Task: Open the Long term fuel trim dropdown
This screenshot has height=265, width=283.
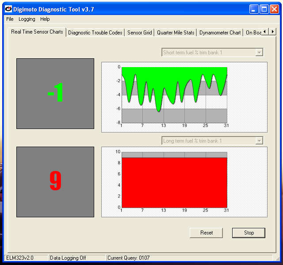Action: [259, 141]
